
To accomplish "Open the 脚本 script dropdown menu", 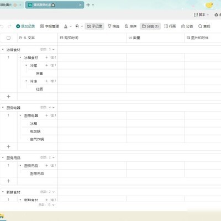I will tap(201, 15).
